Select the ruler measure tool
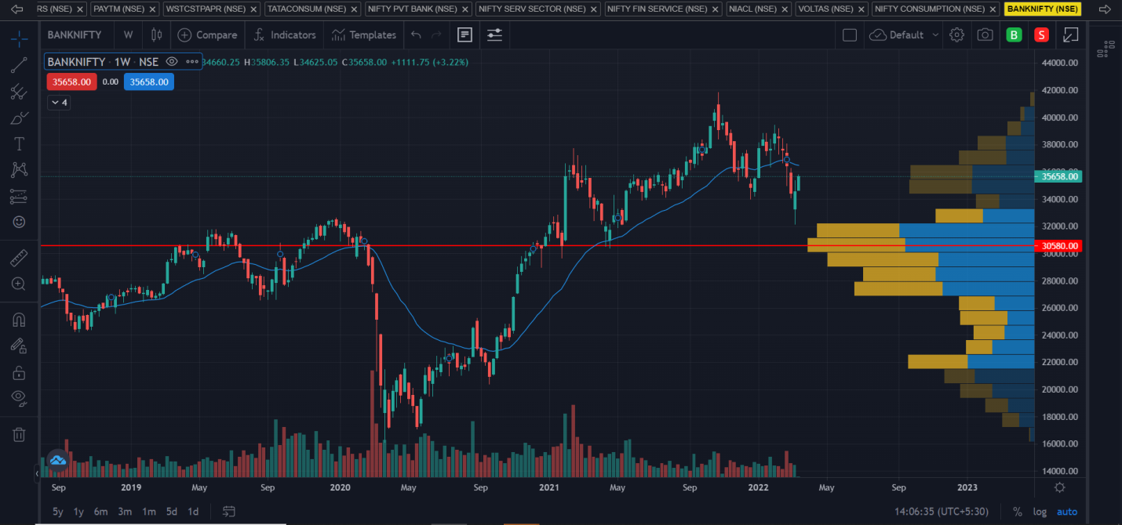The width and height of the screenshot is (1122, 525). coord(20,257)
